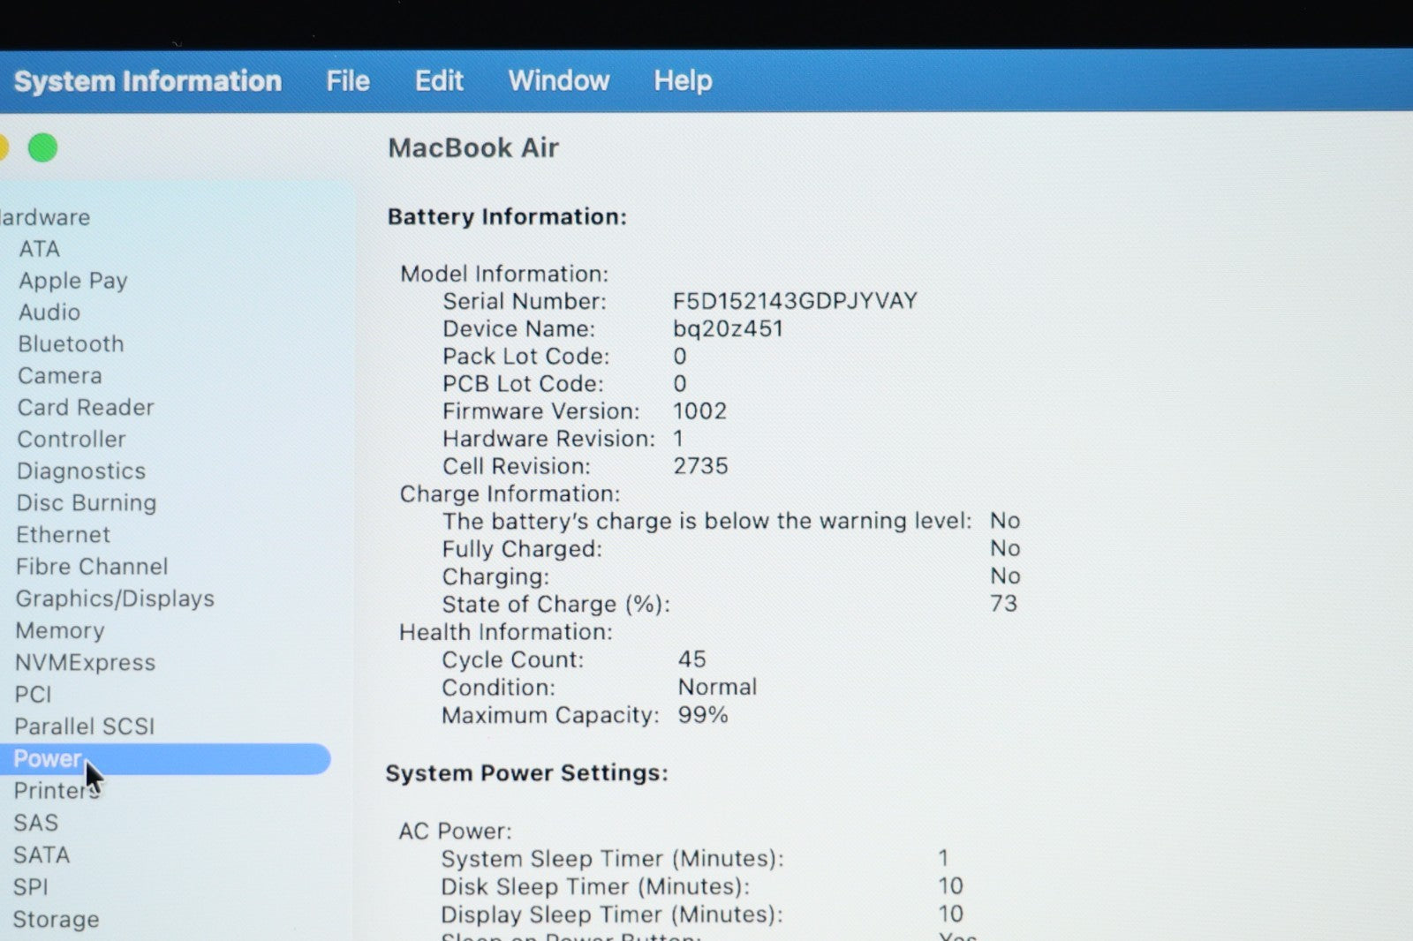Select Card Reader in the sidebar

[x=86, y=408]
